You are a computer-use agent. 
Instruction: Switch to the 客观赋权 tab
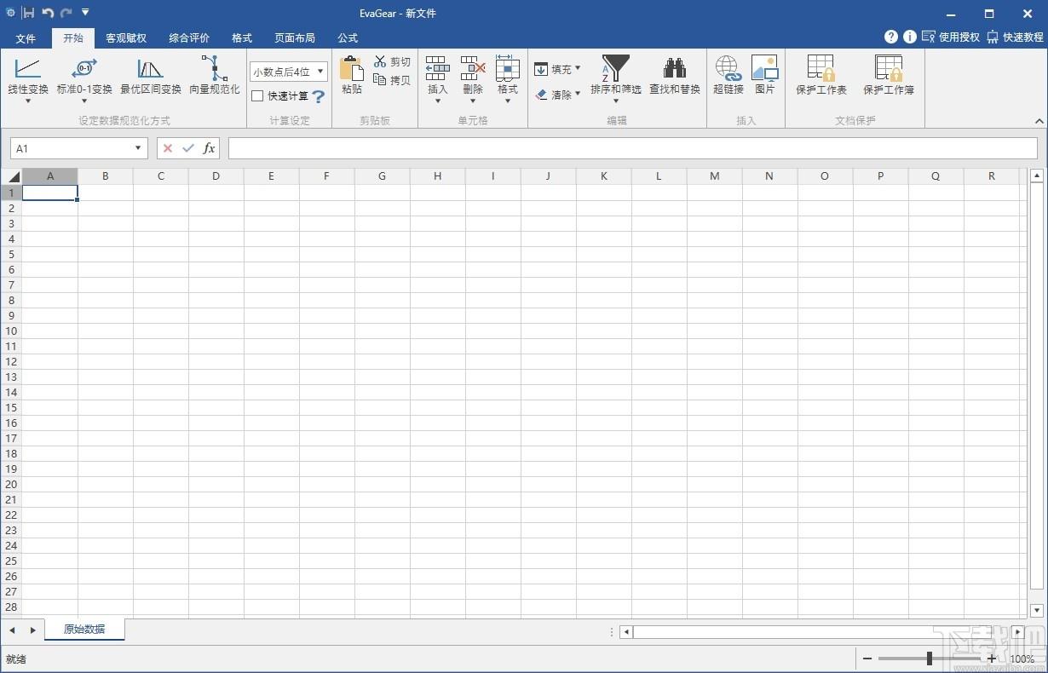pos(126,38)
